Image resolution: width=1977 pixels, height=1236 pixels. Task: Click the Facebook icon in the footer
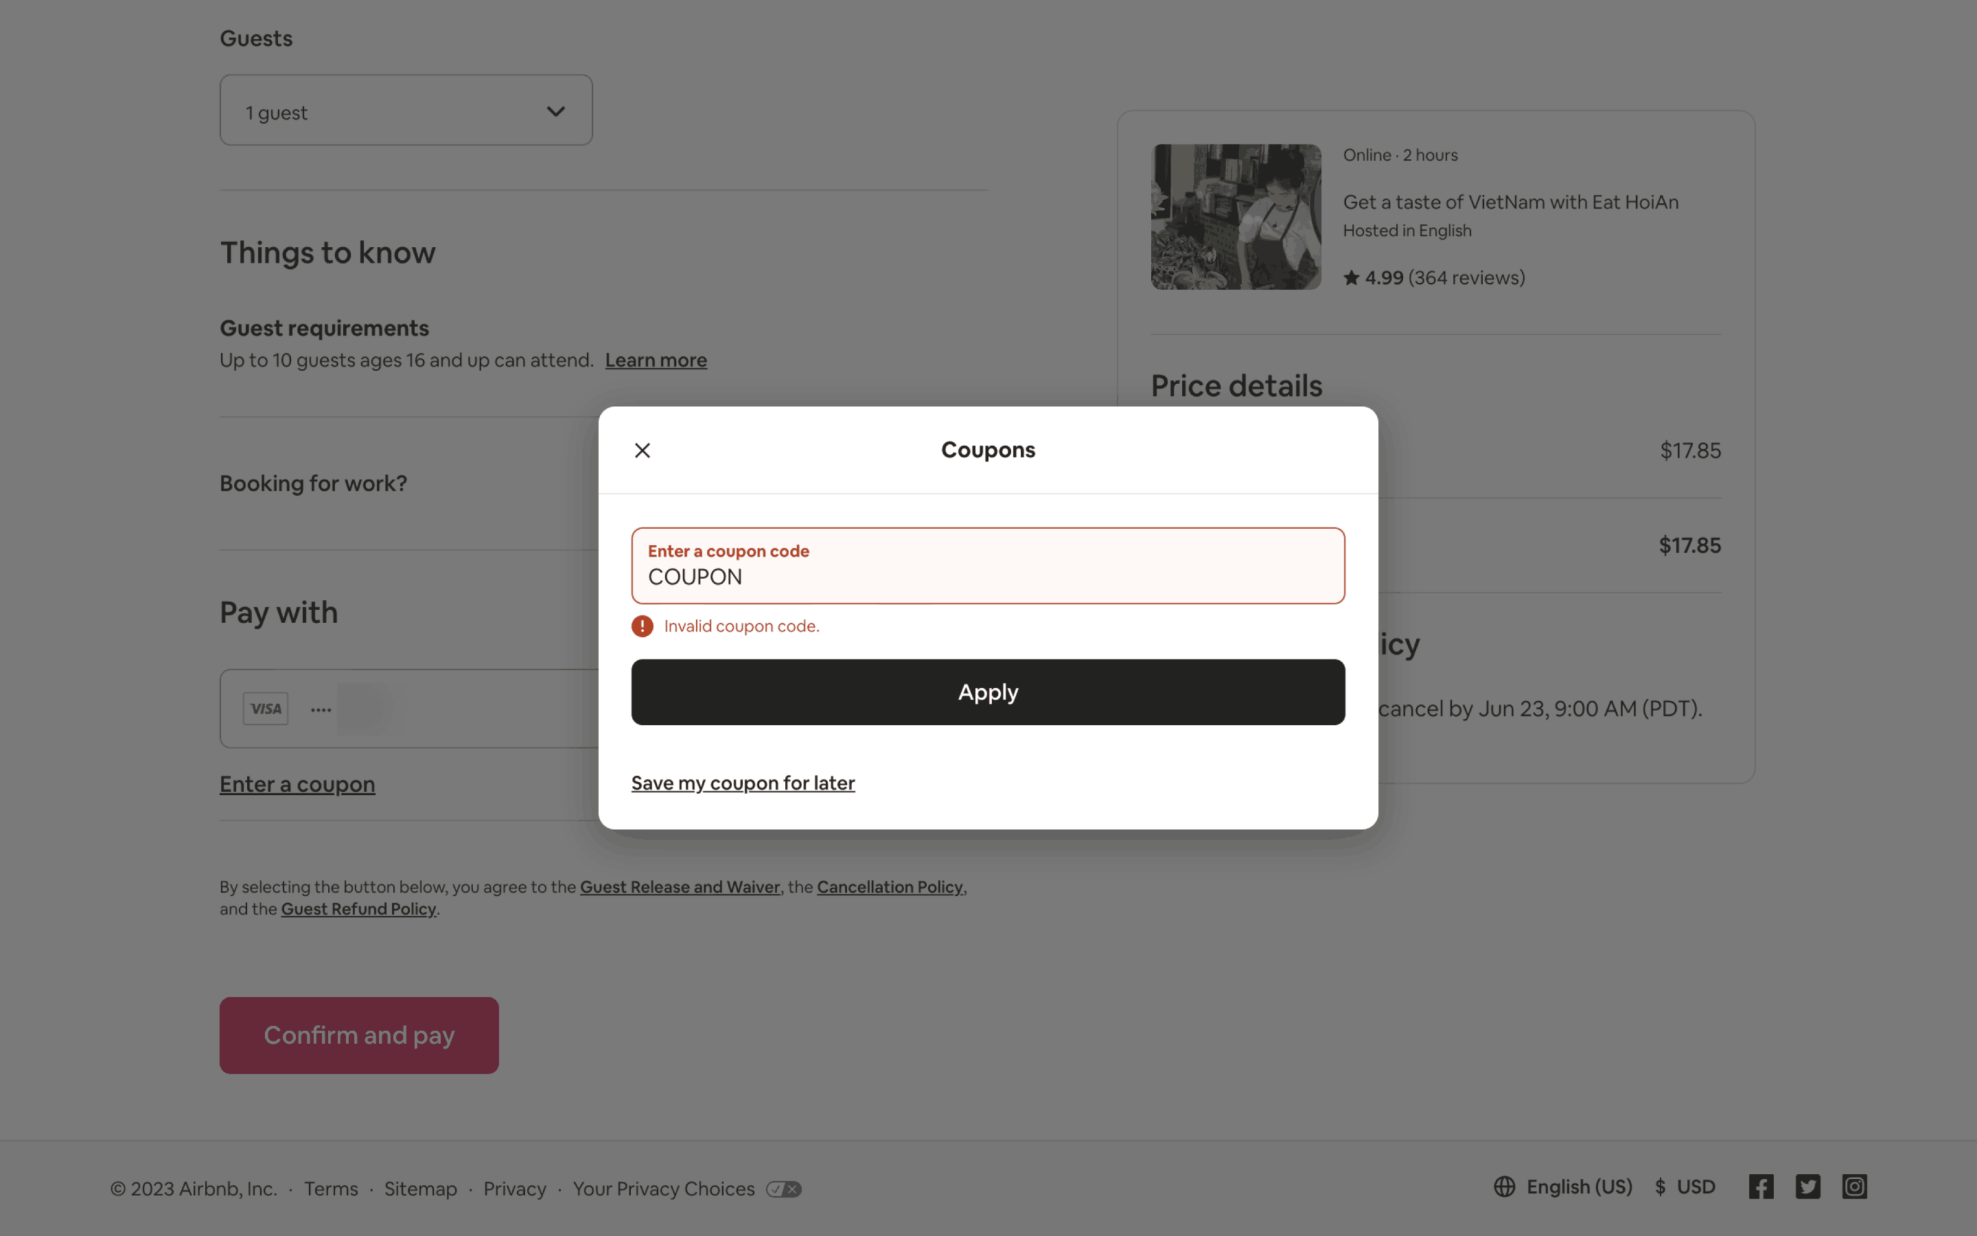(x=1761, y=1187)
